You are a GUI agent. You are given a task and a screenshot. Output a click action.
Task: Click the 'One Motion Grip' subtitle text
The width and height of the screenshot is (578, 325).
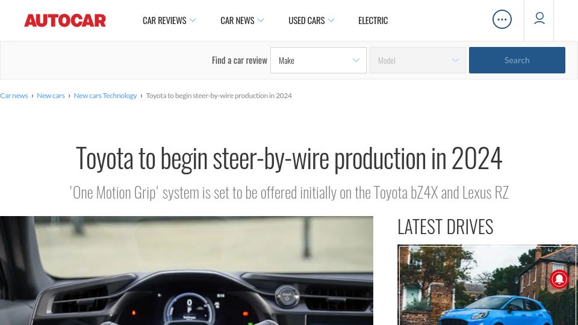coord(289,193)
